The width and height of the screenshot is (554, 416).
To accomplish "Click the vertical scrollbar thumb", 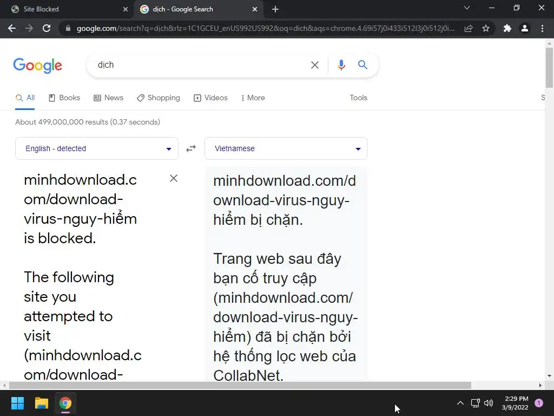I will 549,67.
